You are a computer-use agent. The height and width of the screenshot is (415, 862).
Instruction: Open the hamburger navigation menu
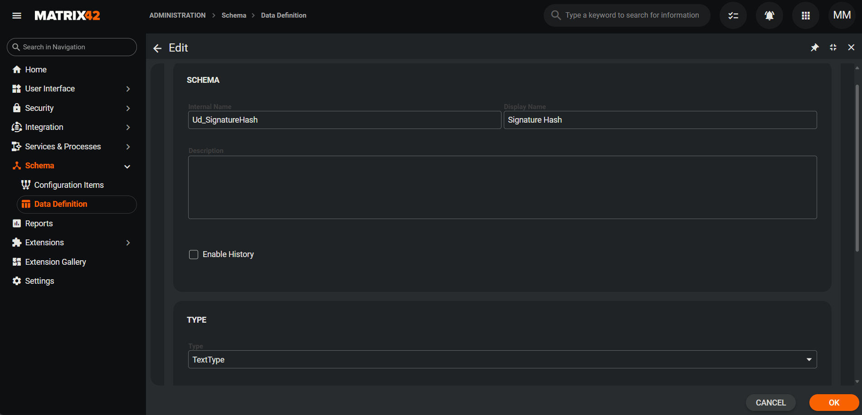tap(17, 15)
